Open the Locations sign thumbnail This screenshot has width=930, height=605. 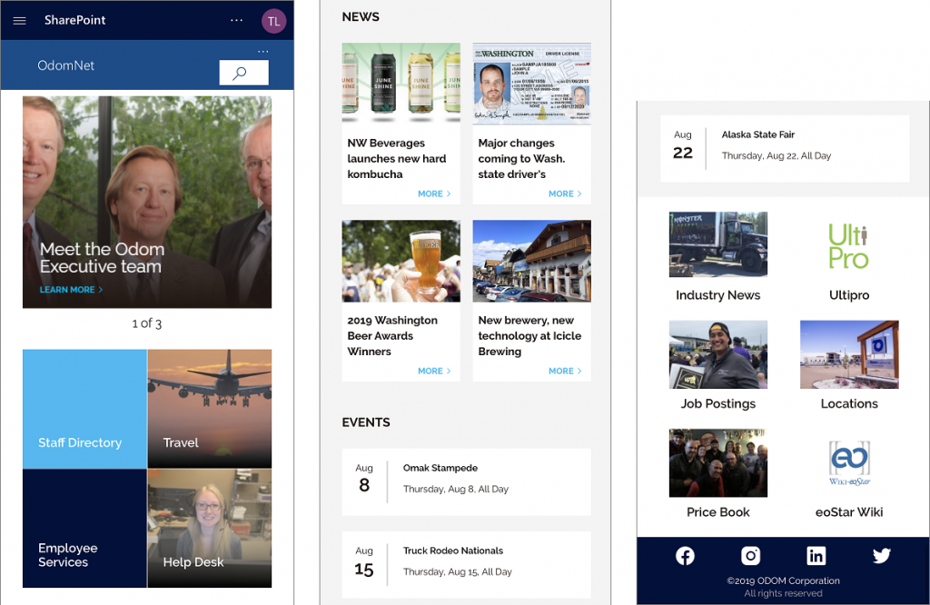849,354
